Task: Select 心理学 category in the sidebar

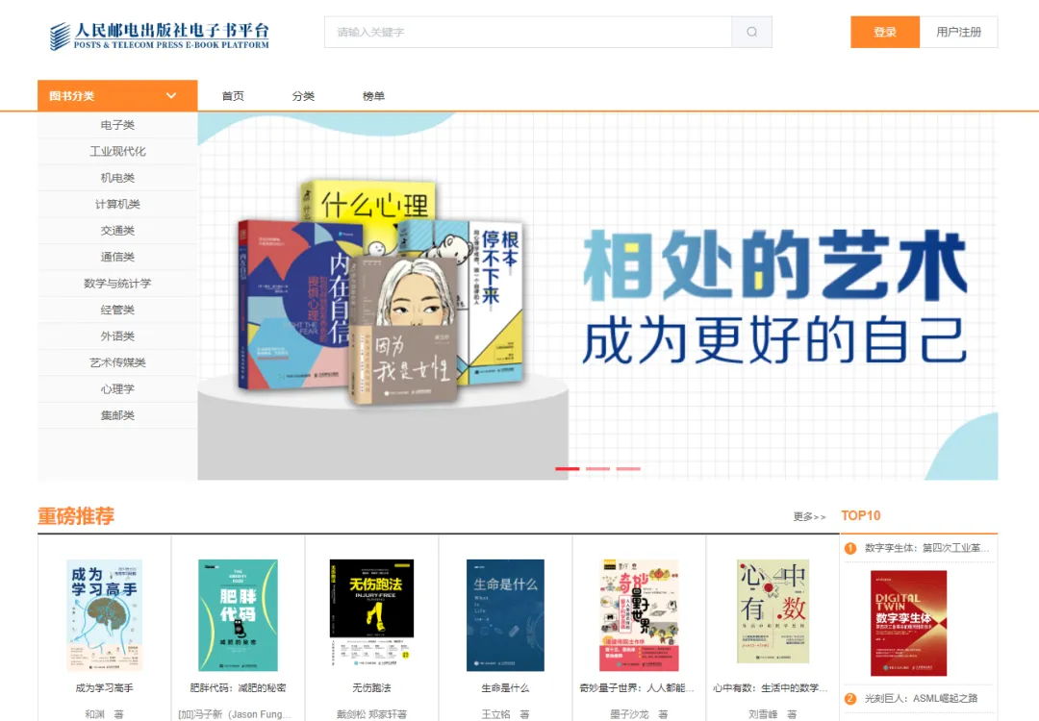Action: click(117, 388)
